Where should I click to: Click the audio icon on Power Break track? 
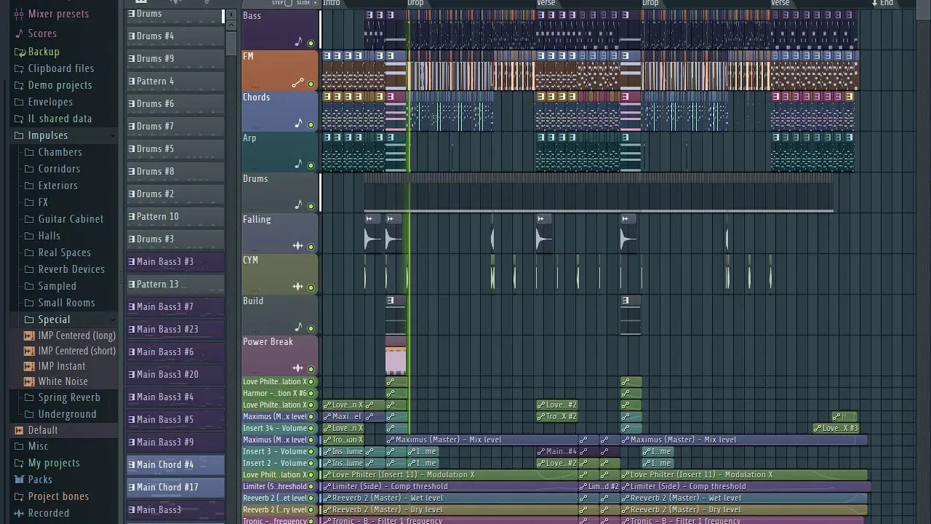coord(297,368)
